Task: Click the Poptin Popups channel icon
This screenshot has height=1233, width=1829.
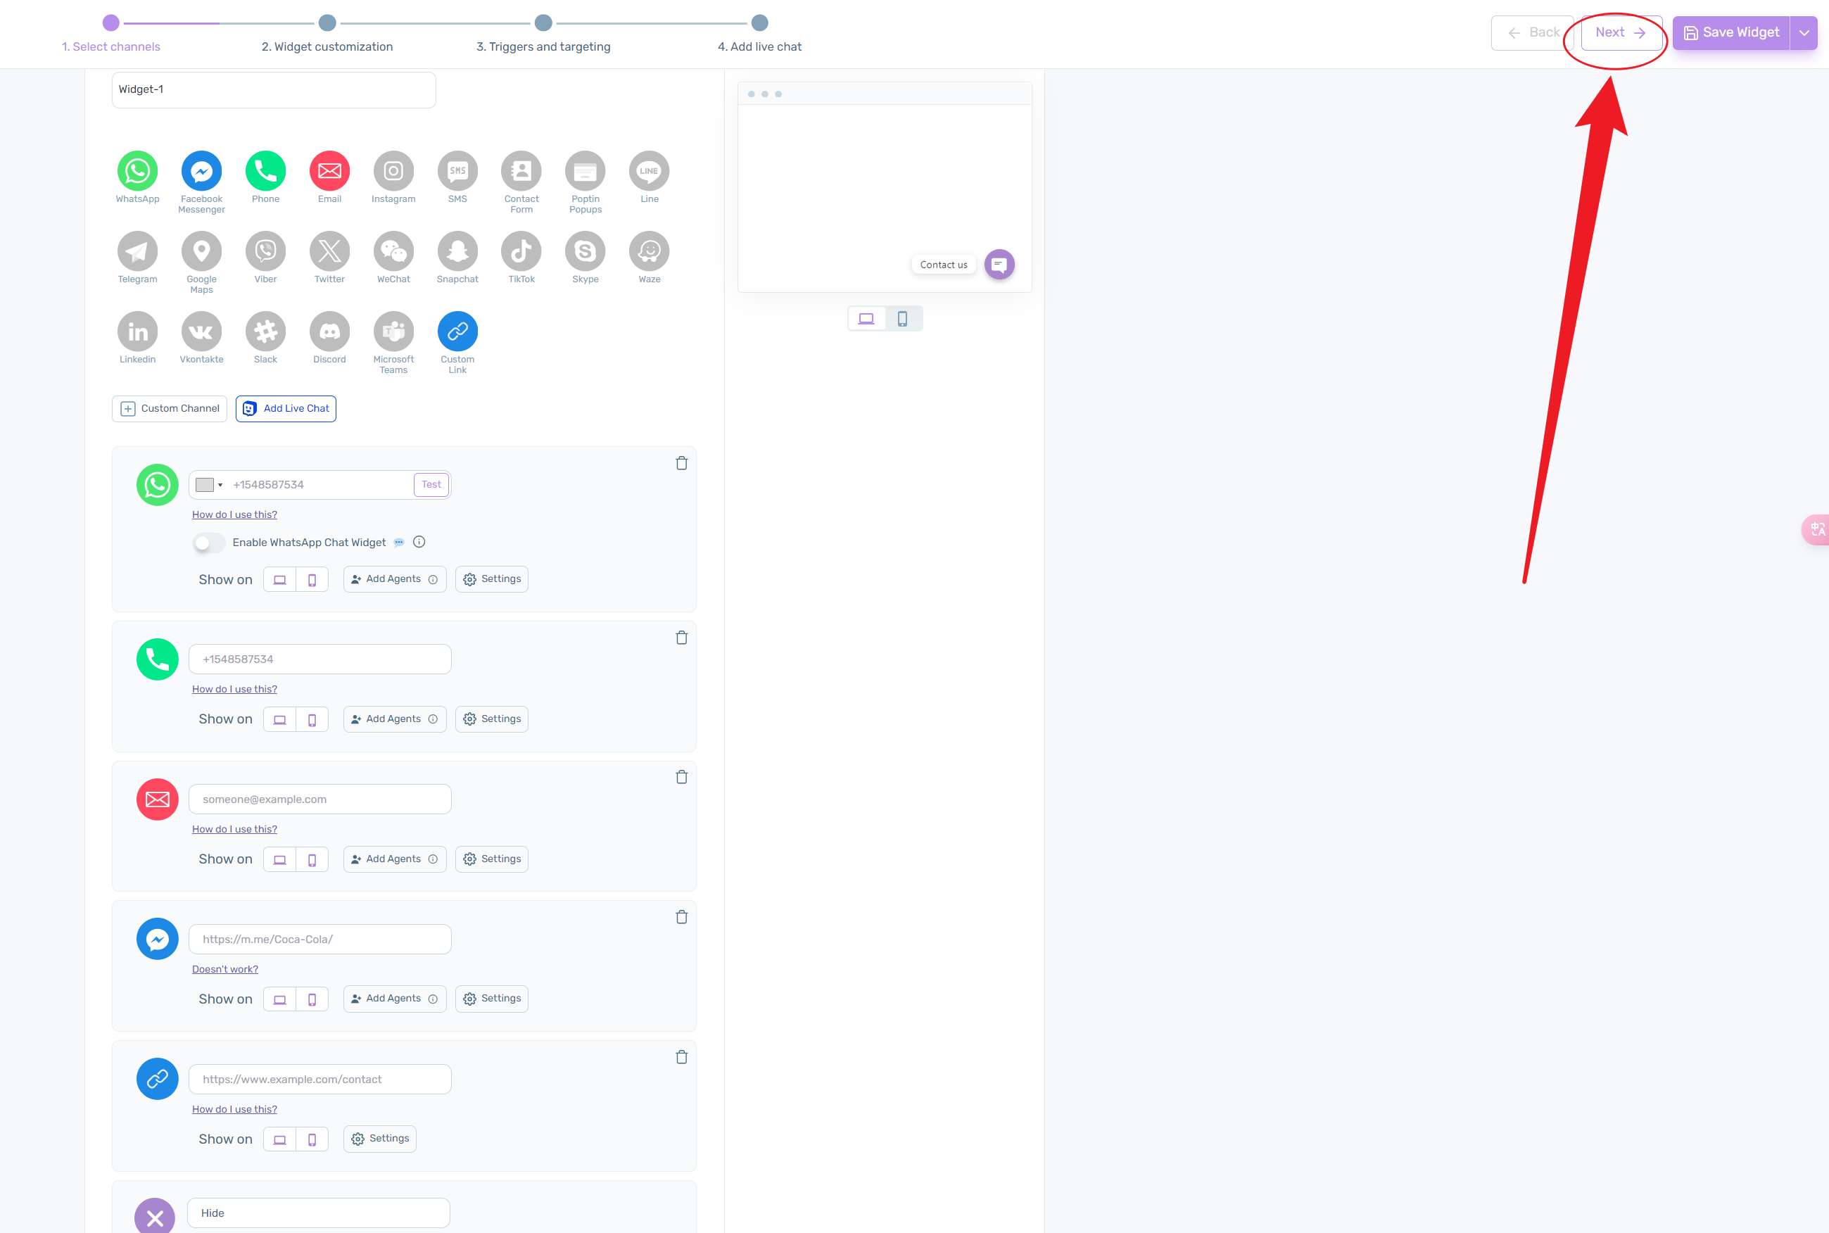Action: pos(585,170)
